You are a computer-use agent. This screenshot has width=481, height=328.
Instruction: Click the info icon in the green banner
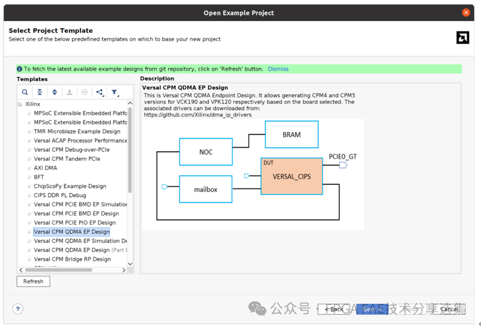(x=20, y=69)
